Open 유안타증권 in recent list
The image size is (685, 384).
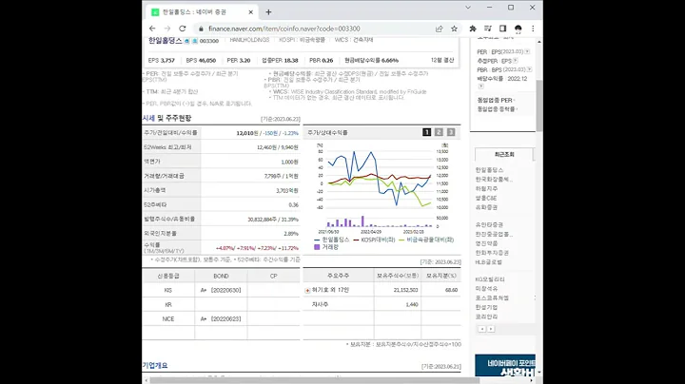489,225
